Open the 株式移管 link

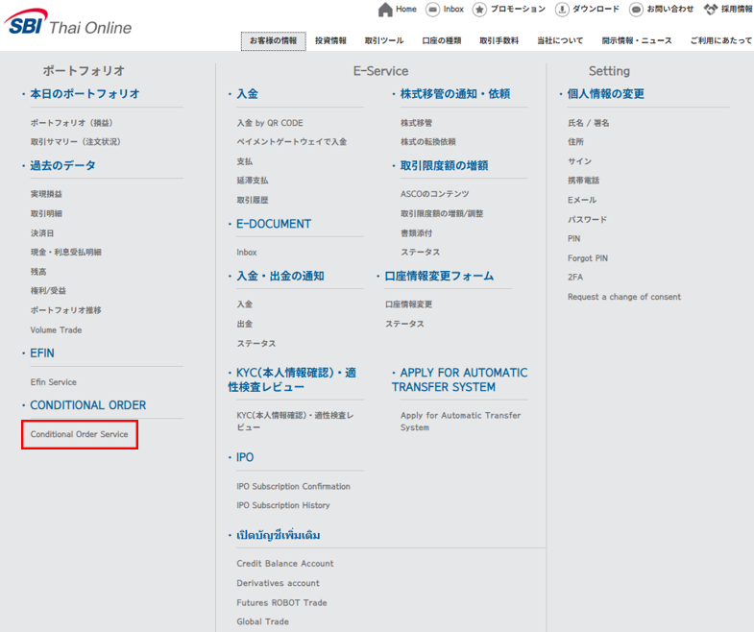pos(417,123)
